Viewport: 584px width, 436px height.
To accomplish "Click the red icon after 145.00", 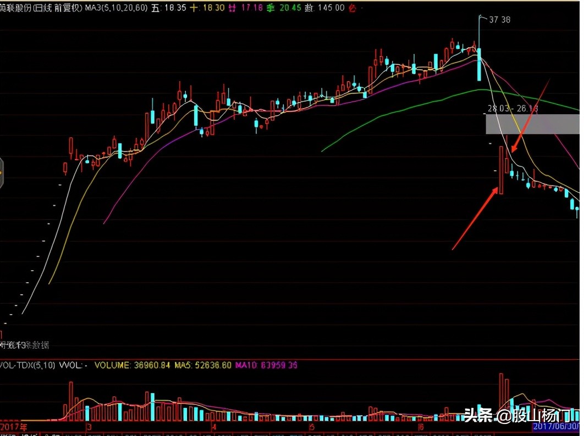I will tap(352, 8).
